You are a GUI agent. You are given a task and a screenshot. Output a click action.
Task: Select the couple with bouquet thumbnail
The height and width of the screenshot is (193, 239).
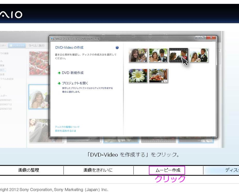coord(199,55)
